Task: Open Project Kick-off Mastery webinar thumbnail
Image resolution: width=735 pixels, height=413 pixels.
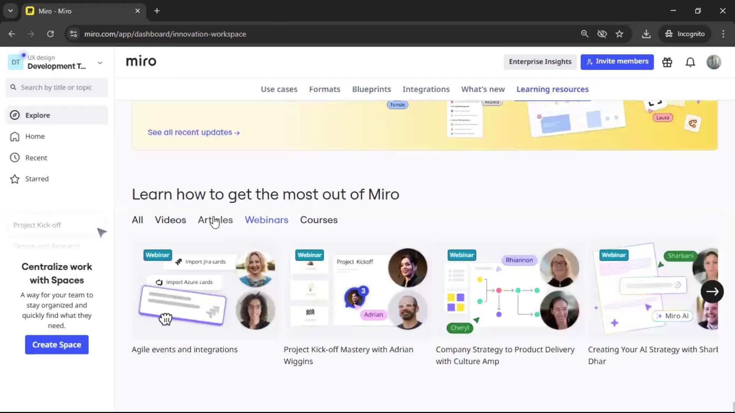Action: [357, 289]
